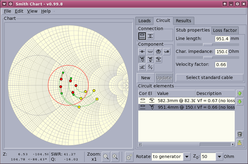The width and height of the screenshot is (248, 164).
Task: Open the Edit menu
Action: [x=19, y=11]
